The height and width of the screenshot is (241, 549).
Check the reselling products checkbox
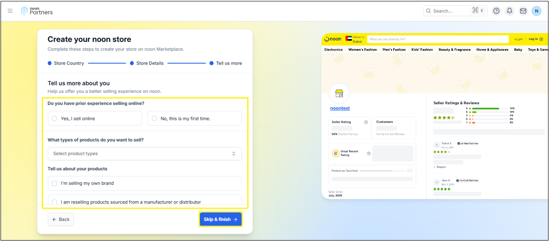(x=54, y=202)
